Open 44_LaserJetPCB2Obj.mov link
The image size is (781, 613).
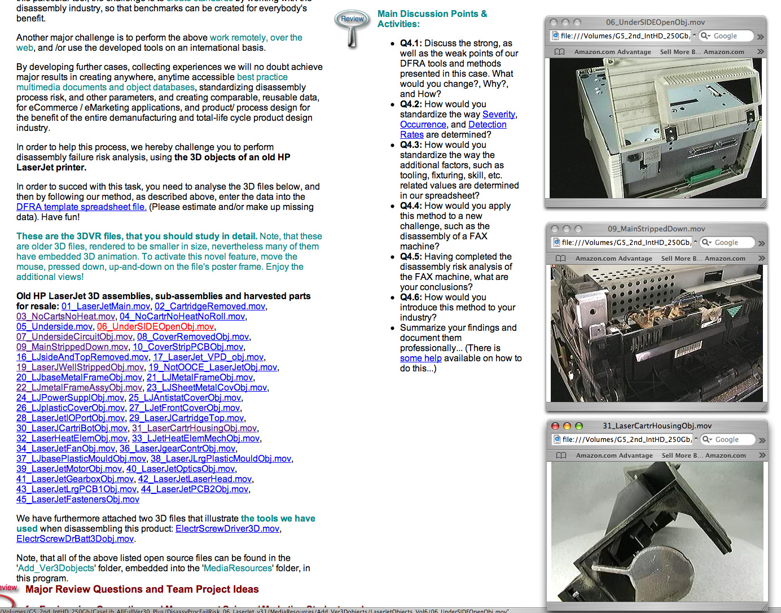click(194, 489)
